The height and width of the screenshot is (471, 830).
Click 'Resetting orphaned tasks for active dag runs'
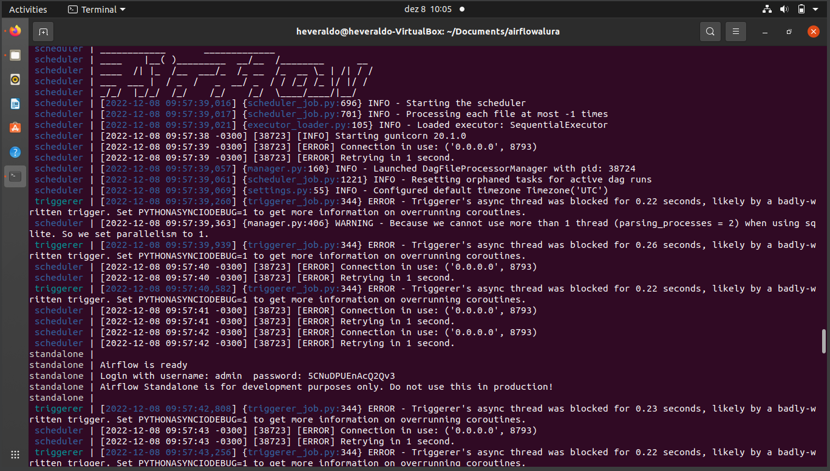[x=531, y=179]
